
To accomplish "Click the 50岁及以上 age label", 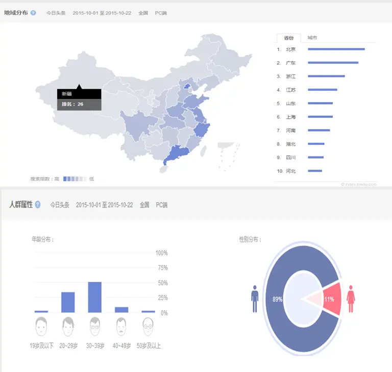I will click(149, 346).
